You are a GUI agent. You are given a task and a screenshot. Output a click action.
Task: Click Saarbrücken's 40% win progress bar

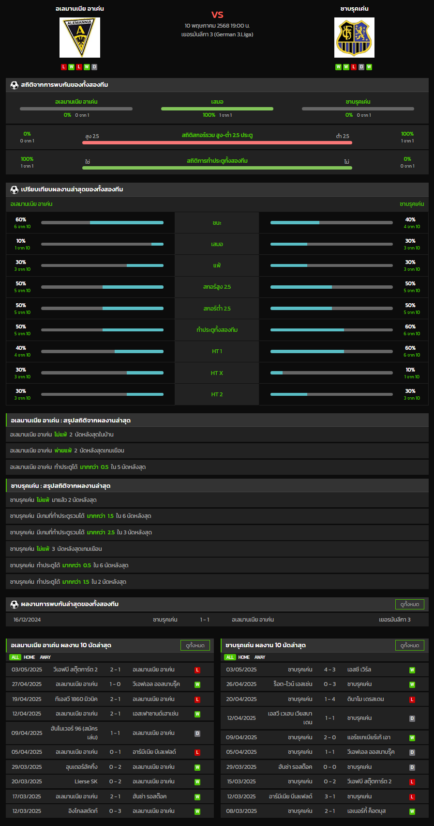pos(331,223)
